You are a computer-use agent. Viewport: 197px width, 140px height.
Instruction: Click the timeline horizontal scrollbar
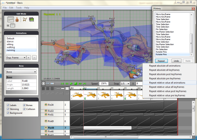[x=105, y=137]
